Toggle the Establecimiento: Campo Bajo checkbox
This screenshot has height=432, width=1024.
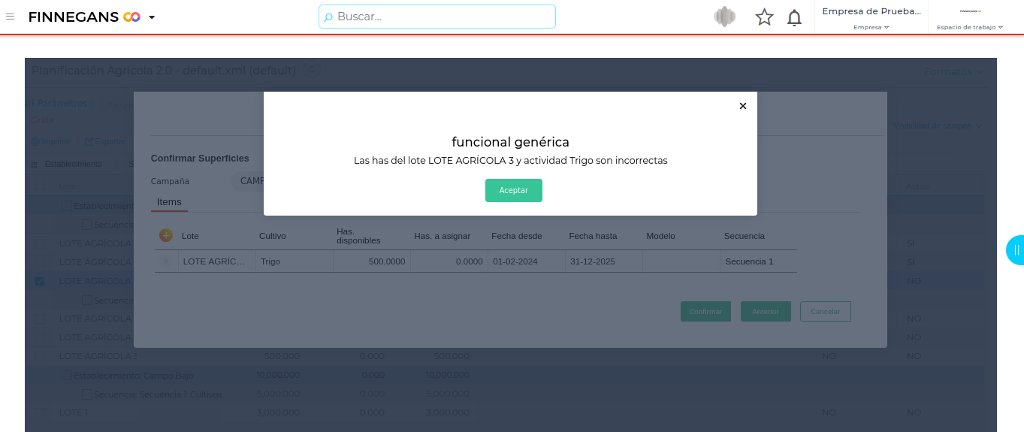click(x=66, y=375)
